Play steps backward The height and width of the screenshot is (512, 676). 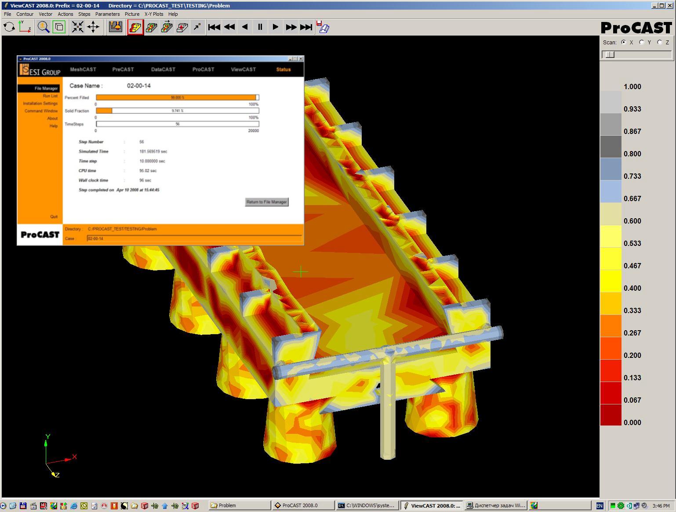(245, 27)
